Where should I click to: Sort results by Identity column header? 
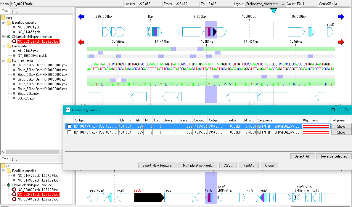pyautogui.click(x=126, y=120)
